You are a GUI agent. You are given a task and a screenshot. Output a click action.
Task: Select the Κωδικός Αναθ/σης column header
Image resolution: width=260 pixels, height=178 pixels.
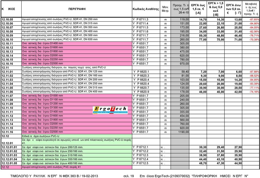pyautogui.click(x=146, y=9)
